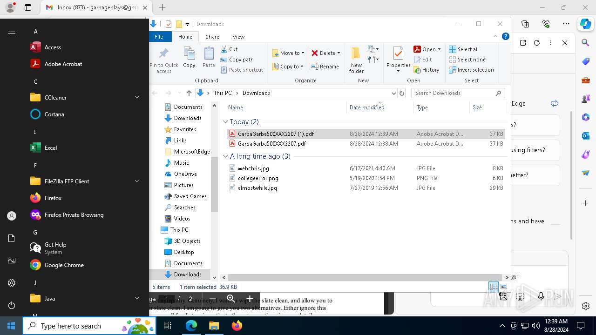Switch to large icons view button
This screenshot has height=335, width=596.
pyautogui.click(x=503, y=287)
